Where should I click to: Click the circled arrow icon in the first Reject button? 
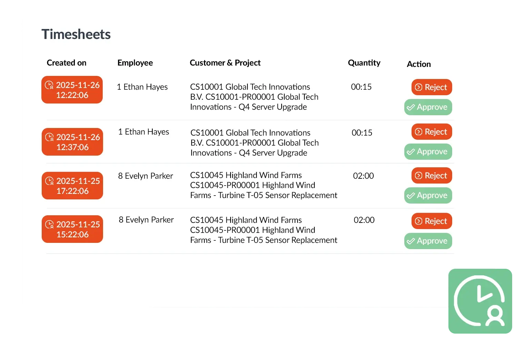click(x=418, y=87)
